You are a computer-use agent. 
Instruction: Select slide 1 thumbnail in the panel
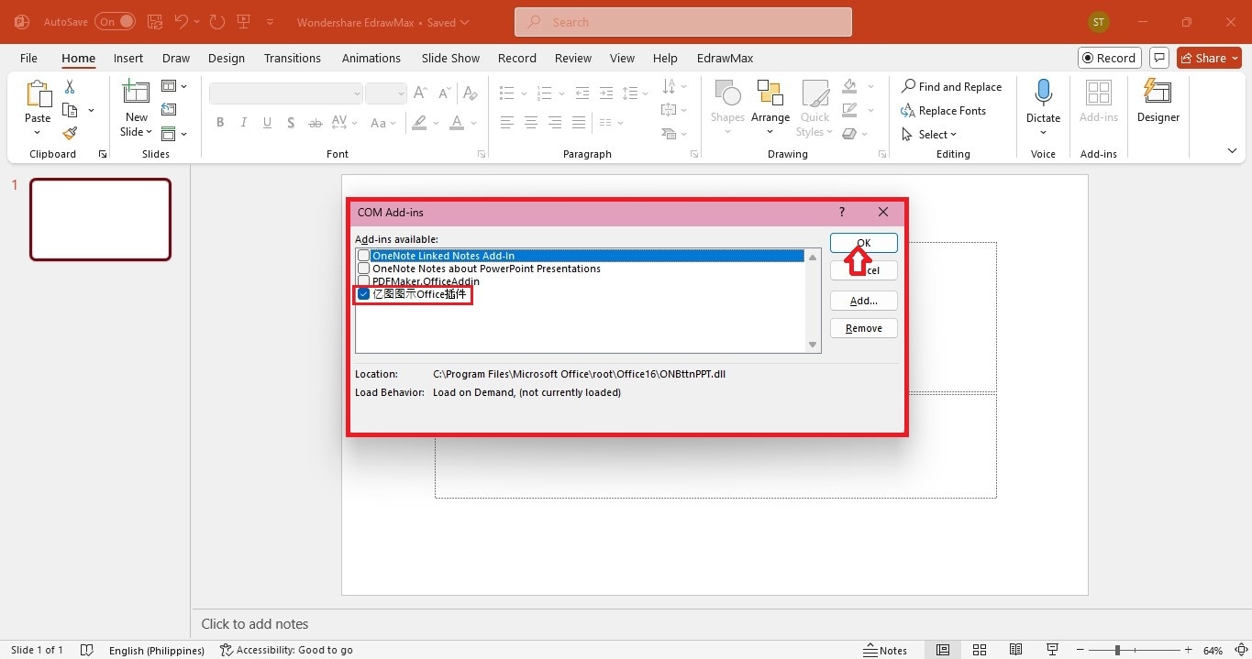100,219
